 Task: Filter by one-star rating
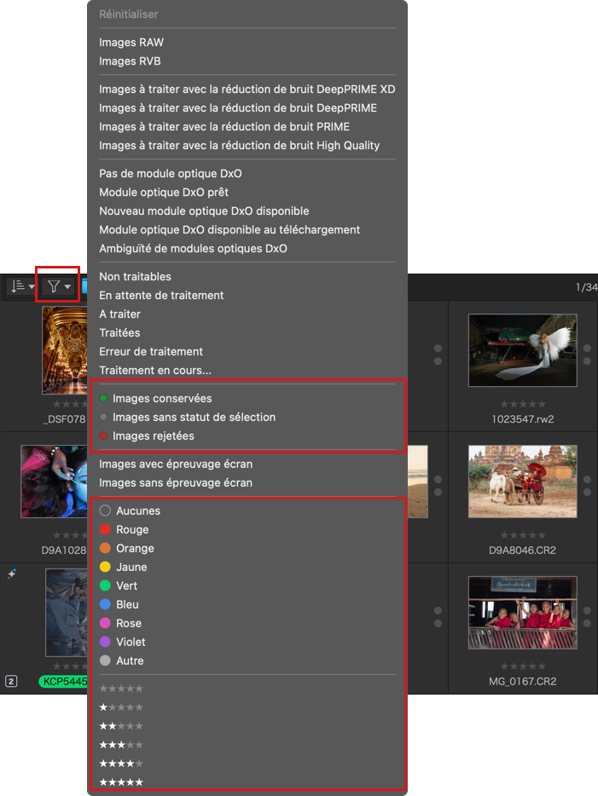(x=121, y=707)
